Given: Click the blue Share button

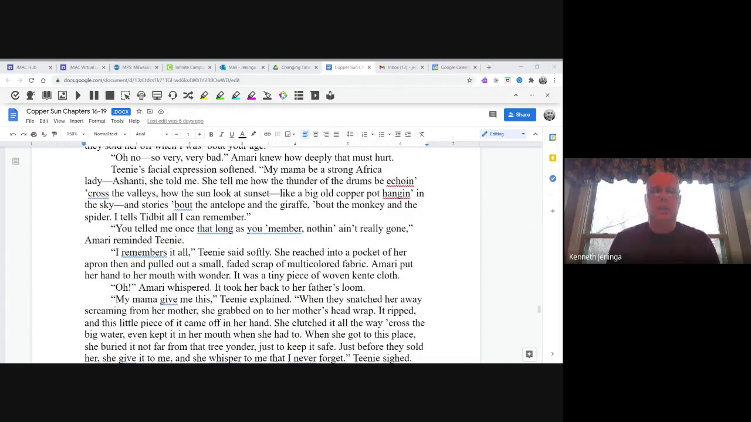Looking at the screenshot, I should (520, 115).
